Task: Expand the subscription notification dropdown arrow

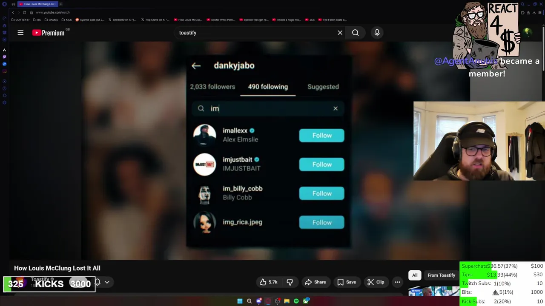Action: pyautogui.click(x=107, y=282)
